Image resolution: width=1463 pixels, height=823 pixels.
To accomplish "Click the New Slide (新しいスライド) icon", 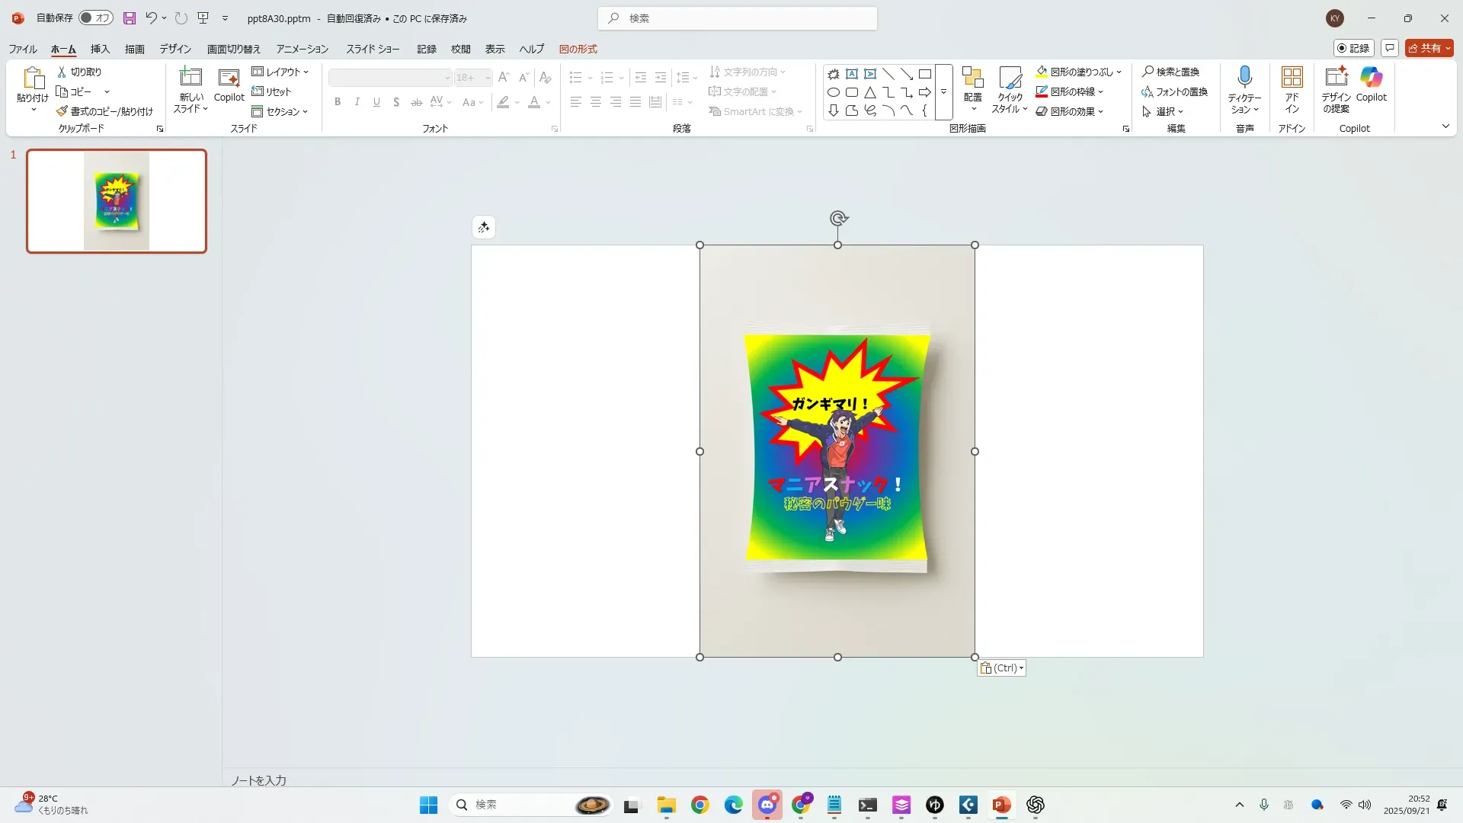I will pos(190,77).
